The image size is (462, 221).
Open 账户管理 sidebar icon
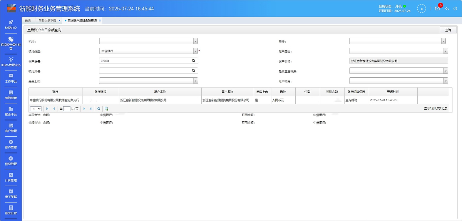point(11,144)
